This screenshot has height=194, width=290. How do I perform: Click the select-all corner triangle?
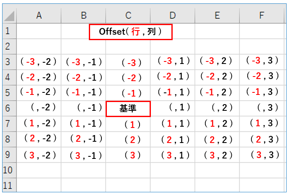9,16
